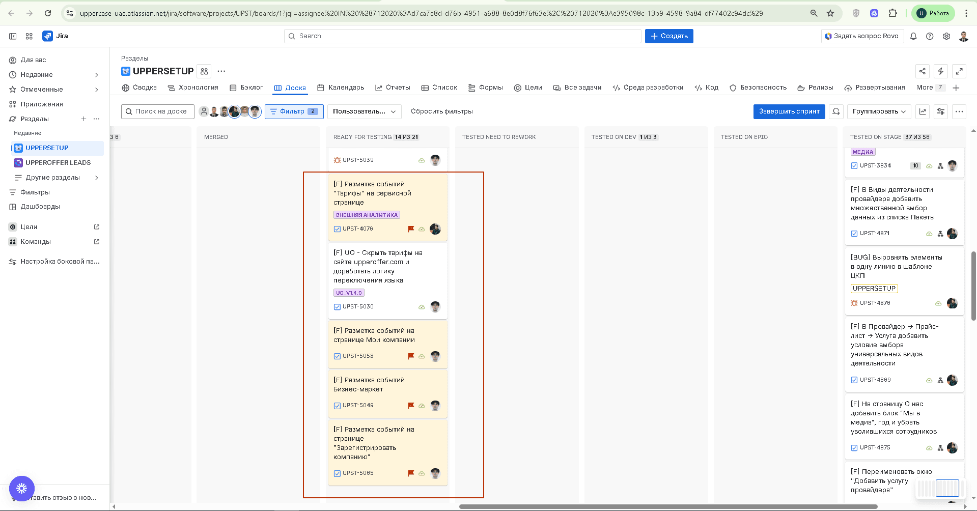977x511 pixels.
Task: Open Jira notifications bell
Action: tap(913, 36)
